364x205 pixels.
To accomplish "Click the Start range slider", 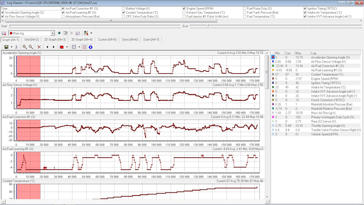I will (x=95, y=26).
